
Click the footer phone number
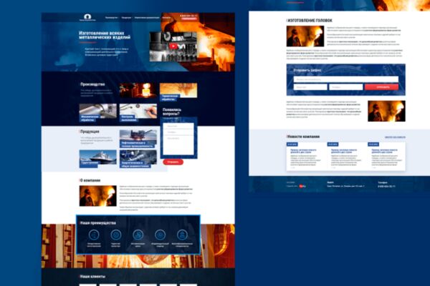386,187
